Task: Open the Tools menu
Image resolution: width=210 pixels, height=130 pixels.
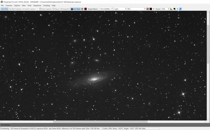Action: (x=29, y=6)
